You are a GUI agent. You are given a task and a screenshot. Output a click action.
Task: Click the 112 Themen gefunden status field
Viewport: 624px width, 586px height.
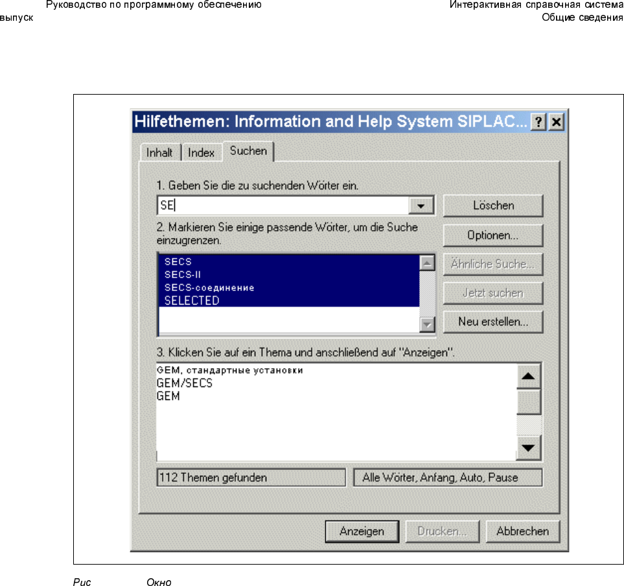click(251, 477)
